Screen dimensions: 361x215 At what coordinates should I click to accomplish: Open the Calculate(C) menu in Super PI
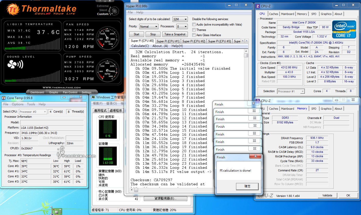pyautogui.click(x=140, y=46)
